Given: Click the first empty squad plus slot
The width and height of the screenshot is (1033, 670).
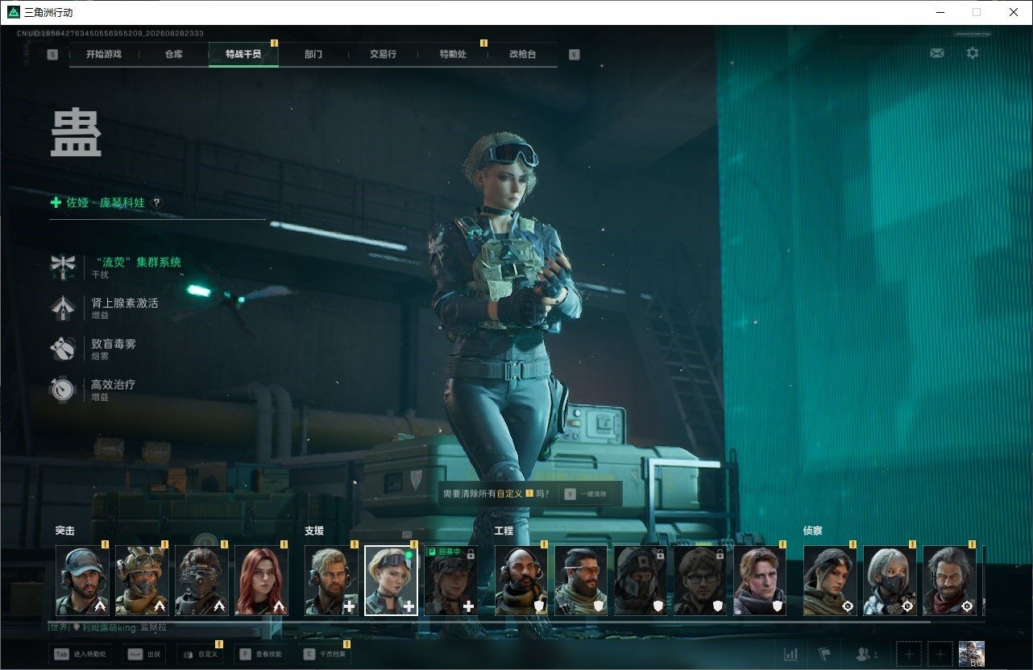Looking at the screenshot, I should (x=908, y=654).
